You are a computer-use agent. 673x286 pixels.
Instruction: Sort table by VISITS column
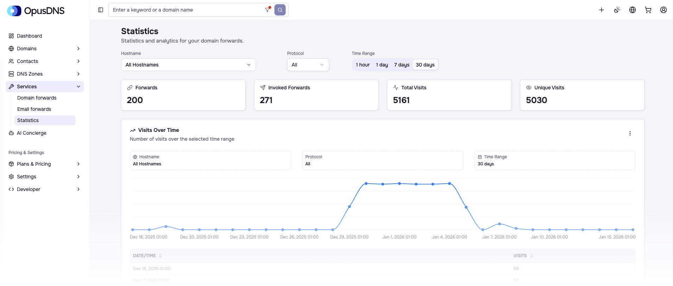pos(523,256)
